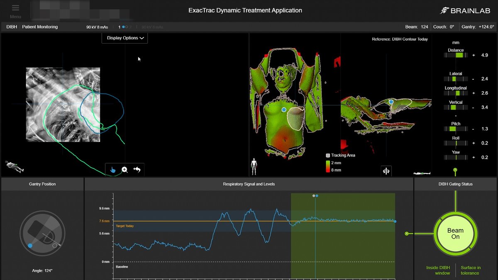Click the 'Gantry Position' panel header

tap(42, 184)
